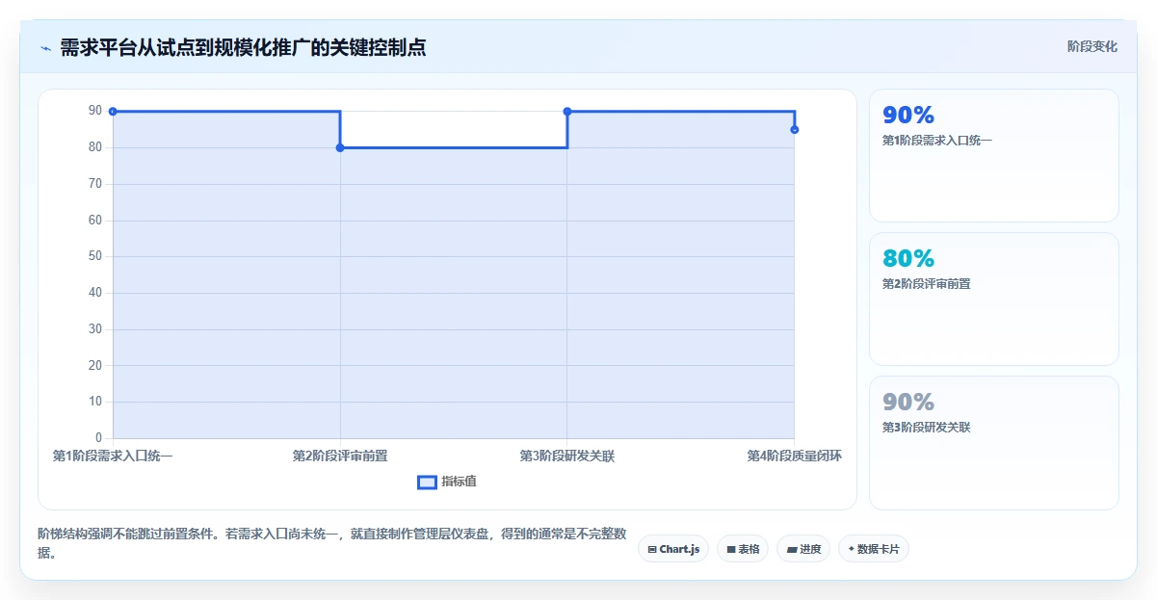This screenshot has width=1157, height=600.
Task: Click y-axis value 50
Action: [x=95, y=256]
